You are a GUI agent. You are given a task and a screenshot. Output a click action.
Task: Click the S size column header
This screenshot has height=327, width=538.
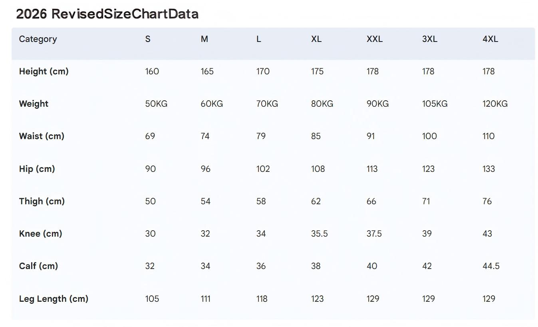148,39
